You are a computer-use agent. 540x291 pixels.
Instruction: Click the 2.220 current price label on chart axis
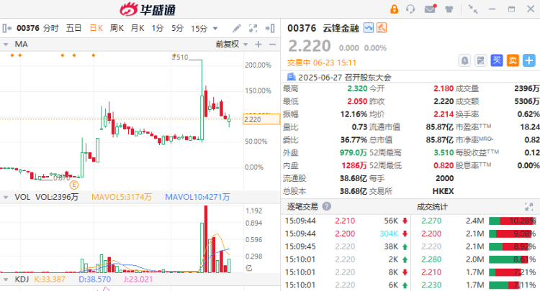coord(261,119)
